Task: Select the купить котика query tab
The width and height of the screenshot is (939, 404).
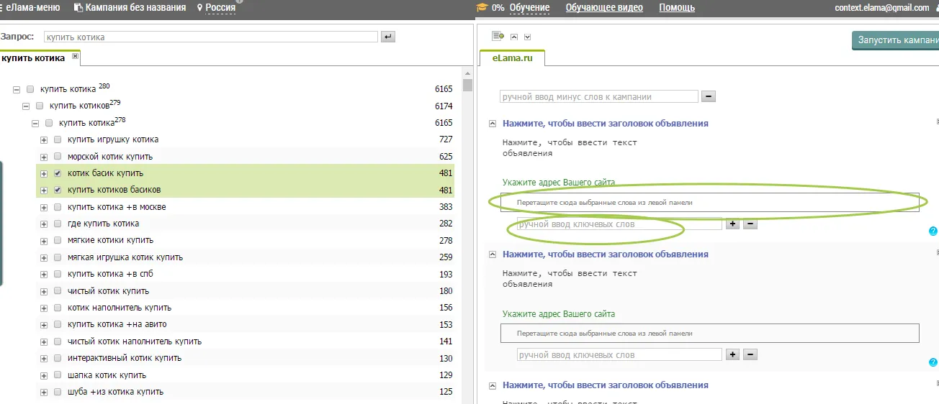Action: [33, 58]
